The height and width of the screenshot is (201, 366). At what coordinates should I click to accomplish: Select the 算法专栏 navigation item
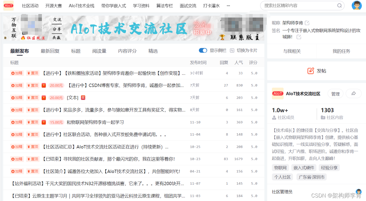pyautogui.click(x=164, y=6)
